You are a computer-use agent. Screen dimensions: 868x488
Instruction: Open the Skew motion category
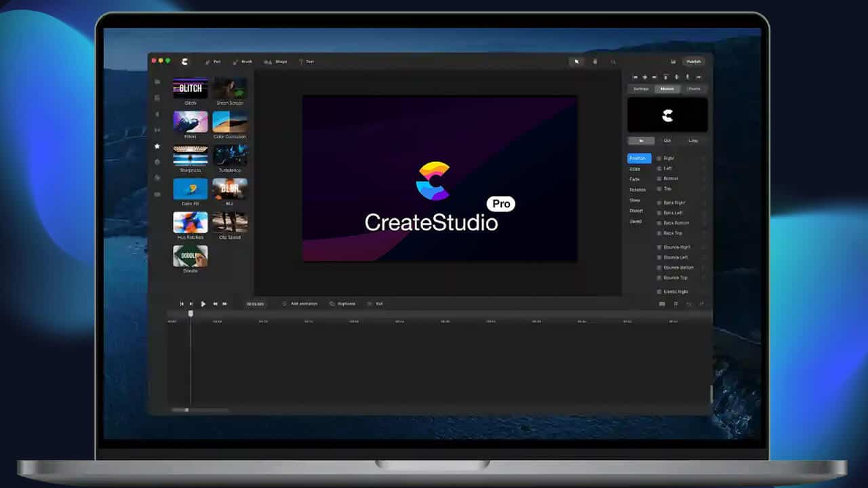point(635,201)
